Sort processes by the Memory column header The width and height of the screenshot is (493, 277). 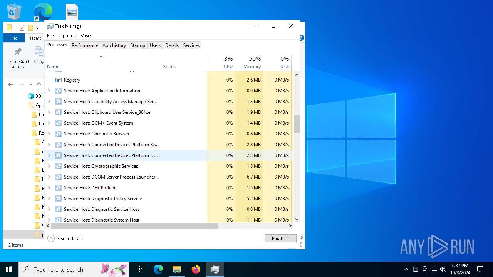click(249, 63)
